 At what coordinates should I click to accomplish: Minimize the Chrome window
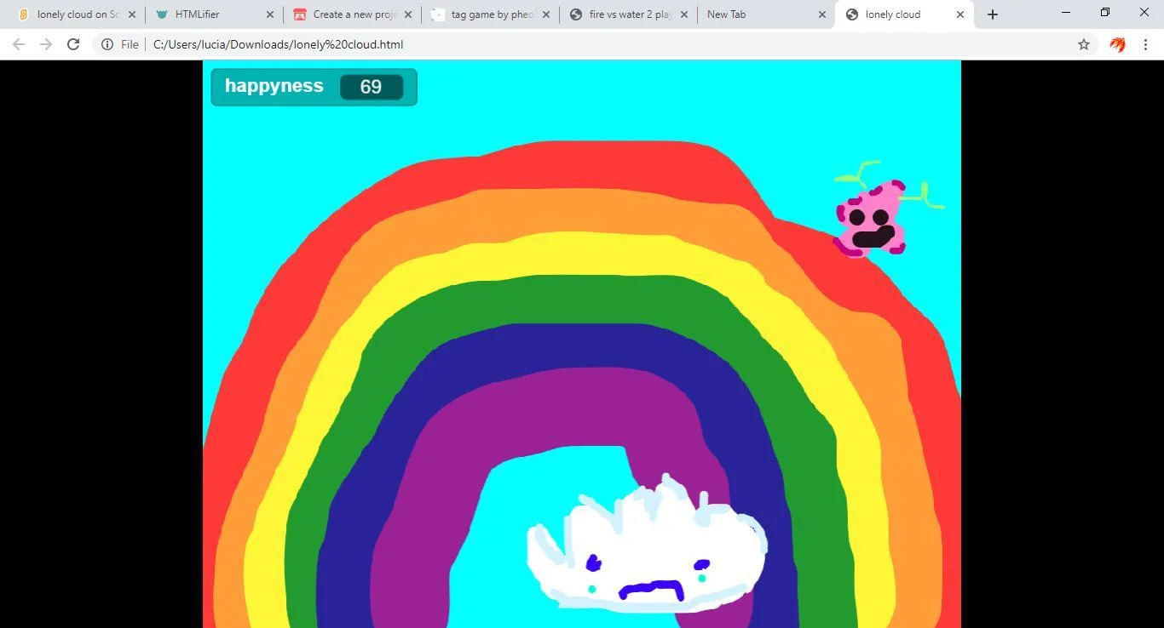click(1066, 13)
